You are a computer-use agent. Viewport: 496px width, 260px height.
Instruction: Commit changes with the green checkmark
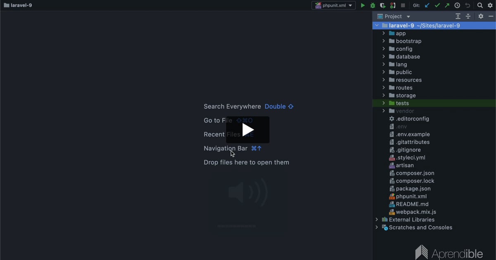pyautogui.click(x=437, y=5)
